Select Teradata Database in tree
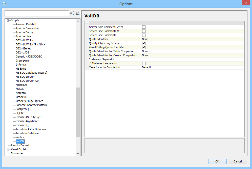Image resolution: width=252 pixels, height=169 pixels. (x=28, y=133)
